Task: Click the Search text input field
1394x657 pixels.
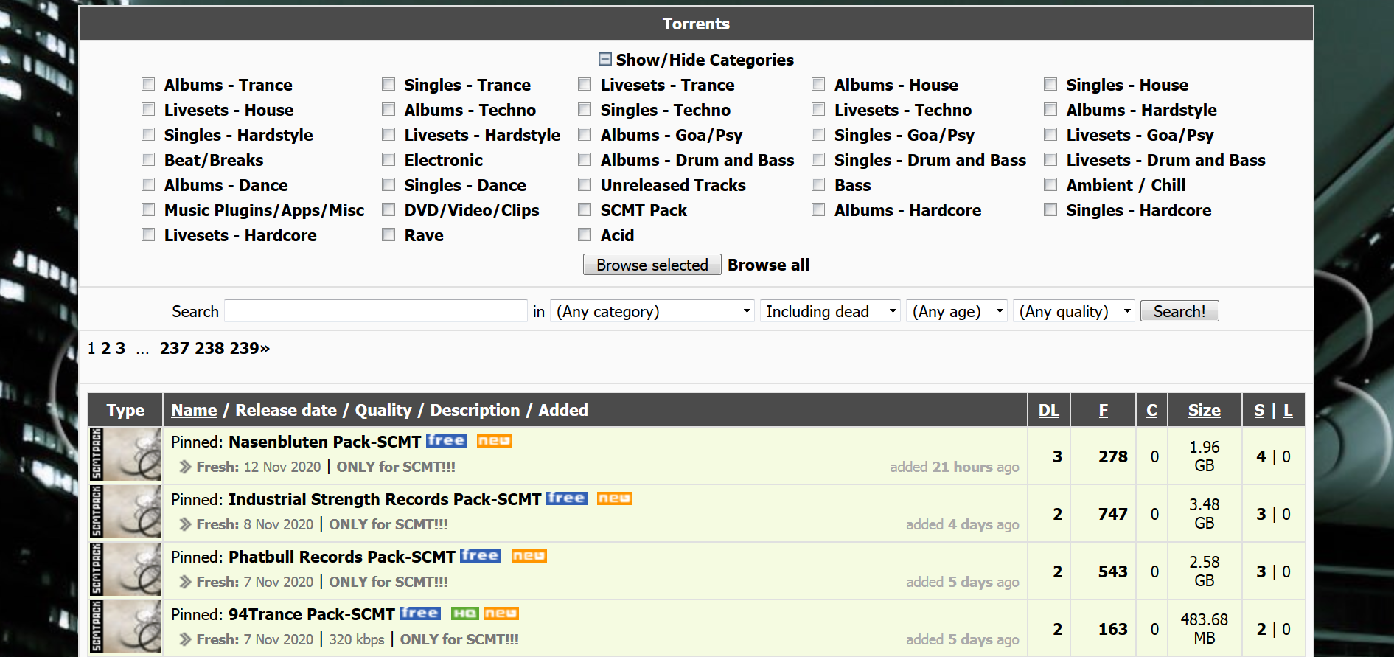Action: pos(376,311)
